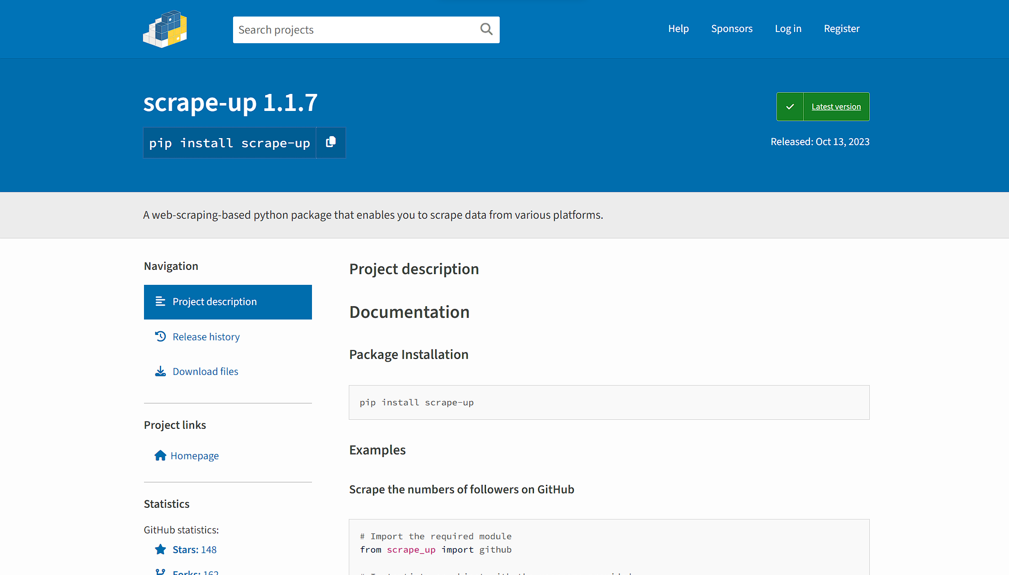This screenshot has width=1009, height=575.
Task: Visit the project Homepage link
Action: pyautogui.click(x=195, y=456)
